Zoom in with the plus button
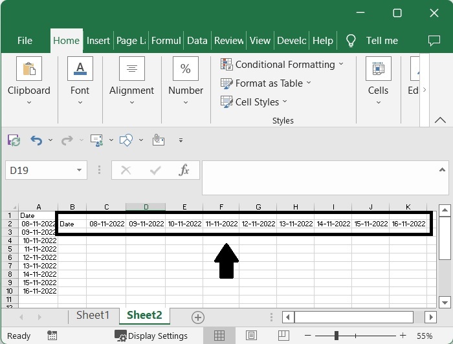 [403, 336]
